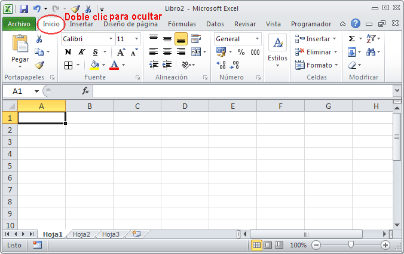The height and width of the screenshot is (254, 404).
Task: Insert new worksheet tab icon
Action: click(136, 234)
